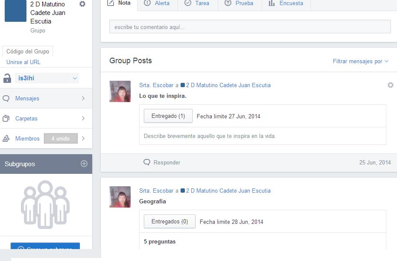
Task: Click the group settings gear icon
Action: [82, 4]
